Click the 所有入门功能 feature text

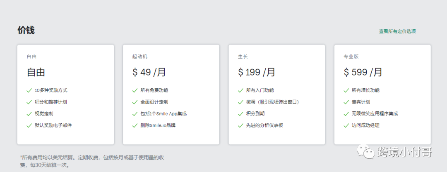click(x=260, y=90)
